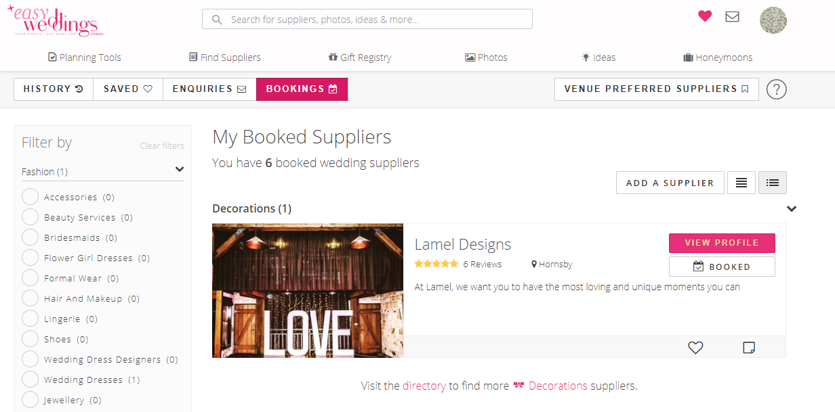Viewport: 835px width, 412px height.
Task: Open the Ideas menu
Action: click(598, 58)
